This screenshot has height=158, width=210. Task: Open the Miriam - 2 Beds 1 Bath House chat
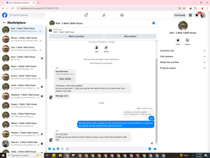click(x=23, y=39)
